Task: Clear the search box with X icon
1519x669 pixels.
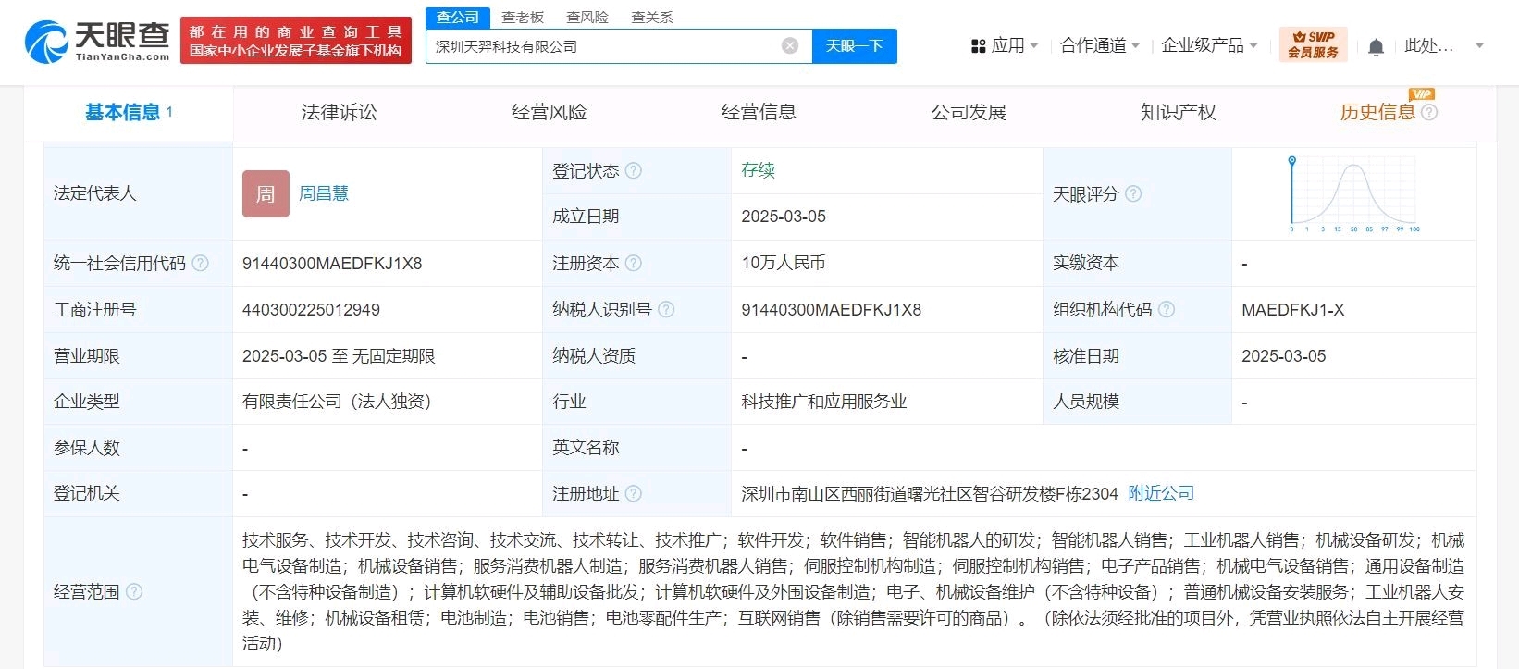Action: coord(790,46)
